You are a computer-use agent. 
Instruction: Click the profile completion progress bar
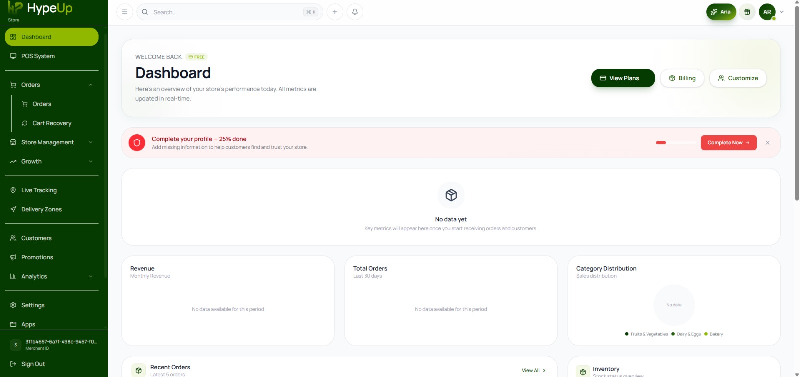pos(676,143)
